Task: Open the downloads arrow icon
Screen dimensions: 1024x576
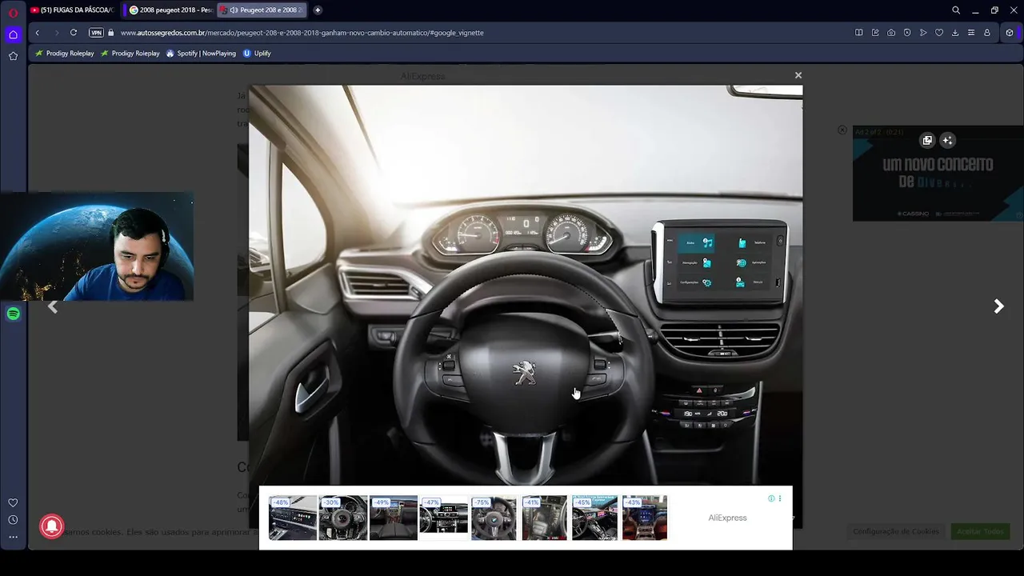Action: click(x=954, y=33)
